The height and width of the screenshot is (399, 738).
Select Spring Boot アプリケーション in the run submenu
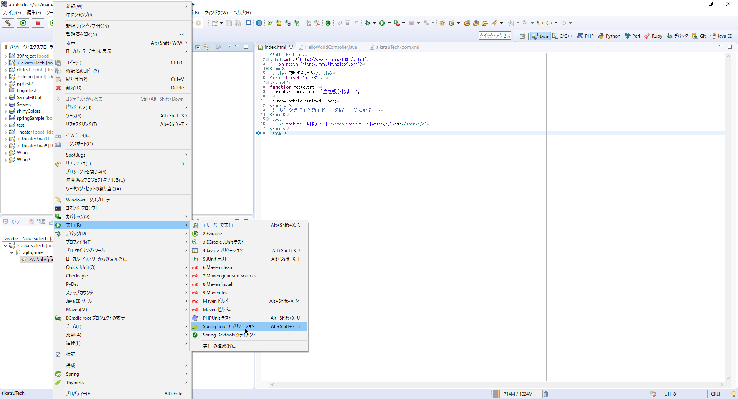[249, 326]
